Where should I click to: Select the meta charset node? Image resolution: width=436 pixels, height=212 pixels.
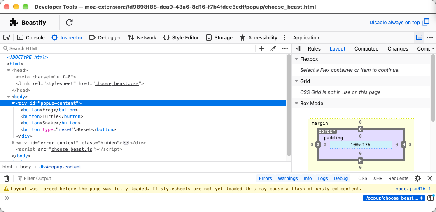46,77
